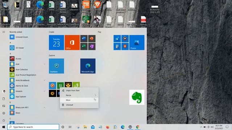
Task: Select the red PDF Apology Letter desktop file
Action: (143, 21)
